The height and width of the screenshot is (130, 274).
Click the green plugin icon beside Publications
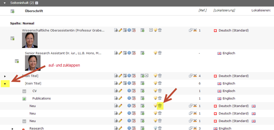point(24,99)
